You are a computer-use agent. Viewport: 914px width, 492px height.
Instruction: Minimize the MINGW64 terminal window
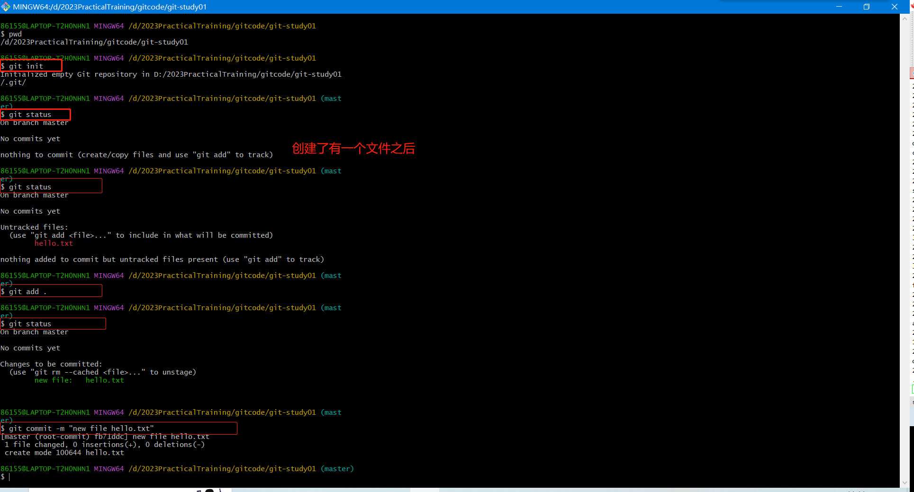839,7
